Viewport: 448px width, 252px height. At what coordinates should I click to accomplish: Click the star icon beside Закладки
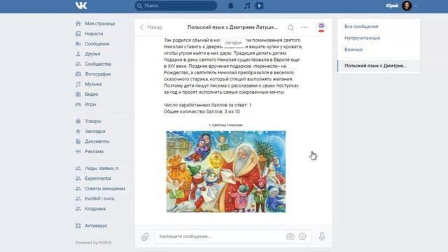click(78, 131)
